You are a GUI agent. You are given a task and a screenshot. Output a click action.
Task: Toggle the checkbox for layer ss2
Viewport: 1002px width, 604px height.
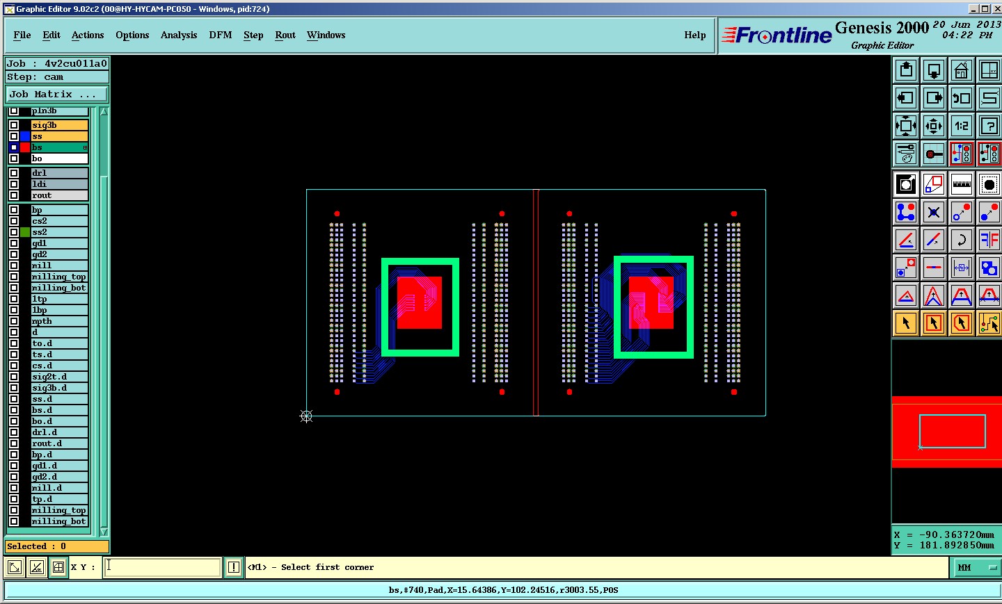pyautogui.click(x=13, y=232)
